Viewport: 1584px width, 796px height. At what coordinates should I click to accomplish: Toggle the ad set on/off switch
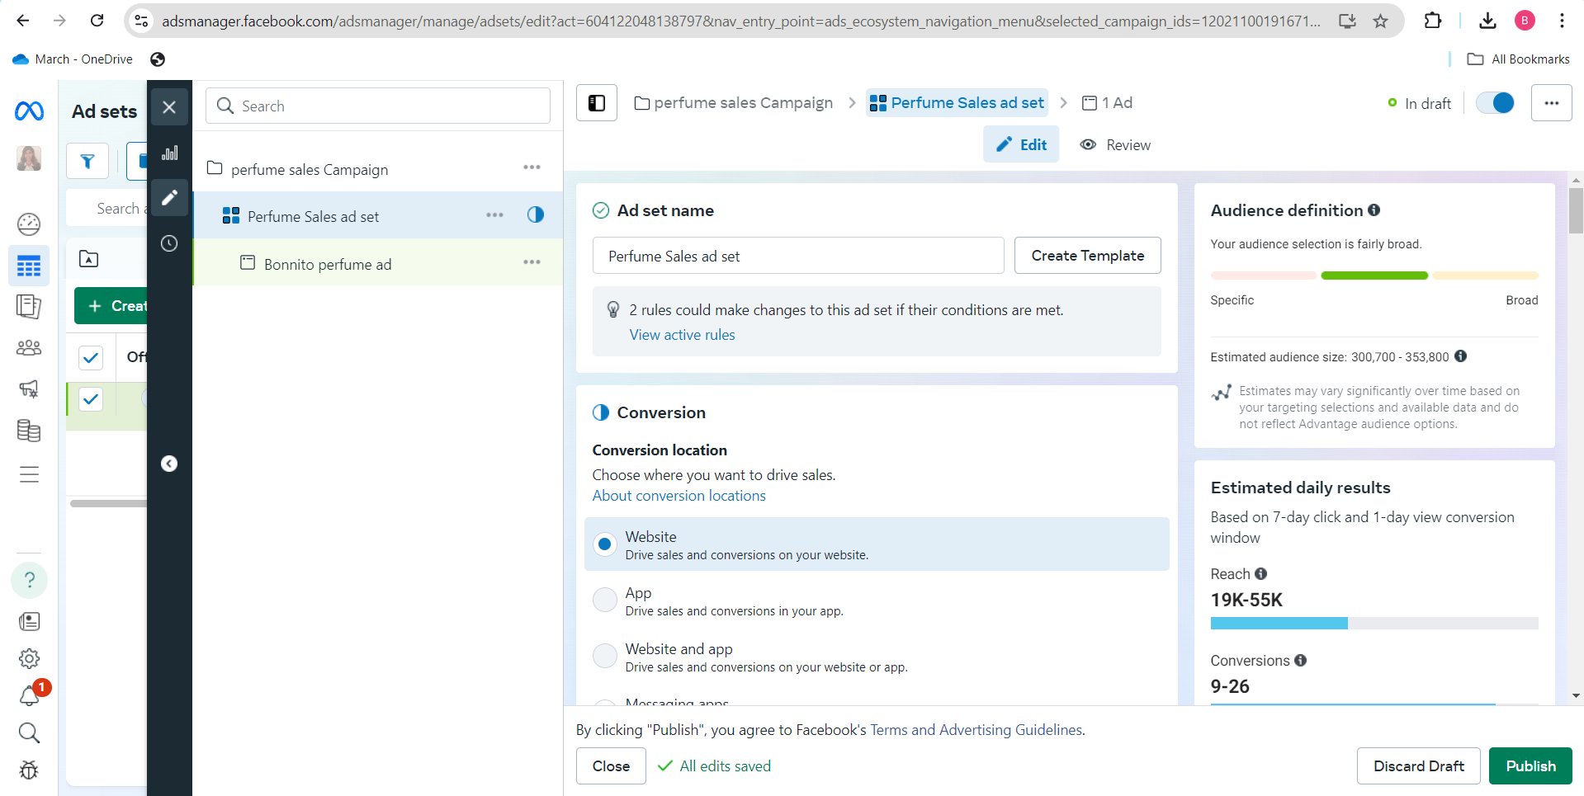1495,103
